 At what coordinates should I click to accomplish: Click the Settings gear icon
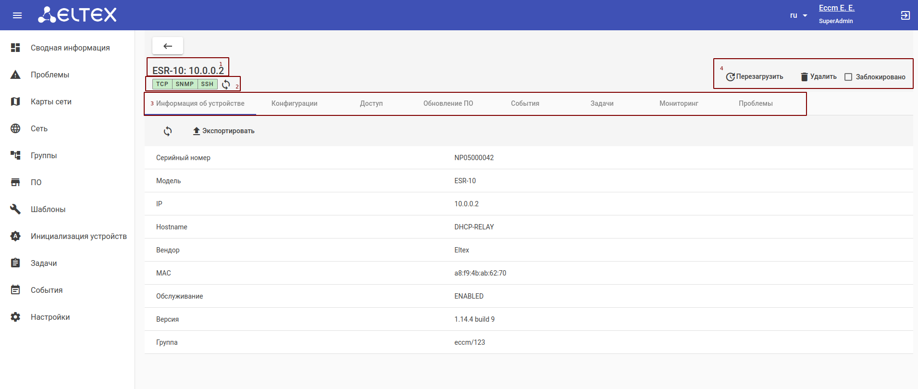(15, 317)
